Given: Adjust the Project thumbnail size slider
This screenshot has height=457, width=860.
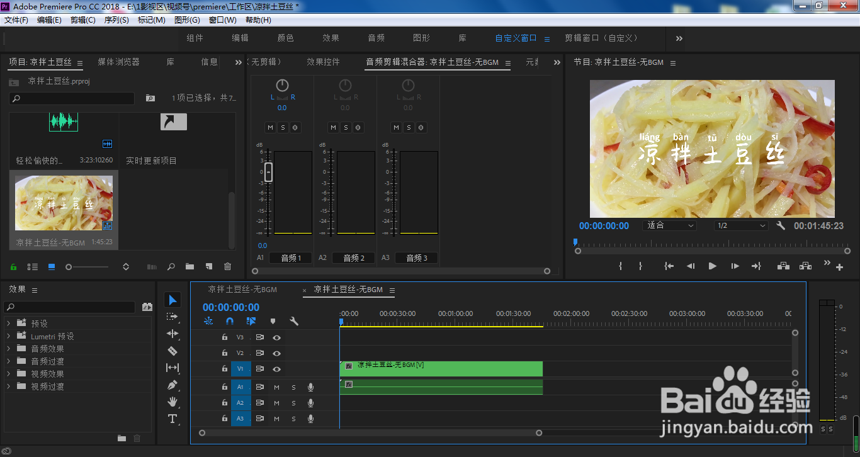Looking at the screenshot, I should coord(69,267).
